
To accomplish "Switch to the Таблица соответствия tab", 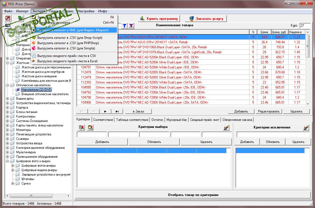I will tap(132, 120).
